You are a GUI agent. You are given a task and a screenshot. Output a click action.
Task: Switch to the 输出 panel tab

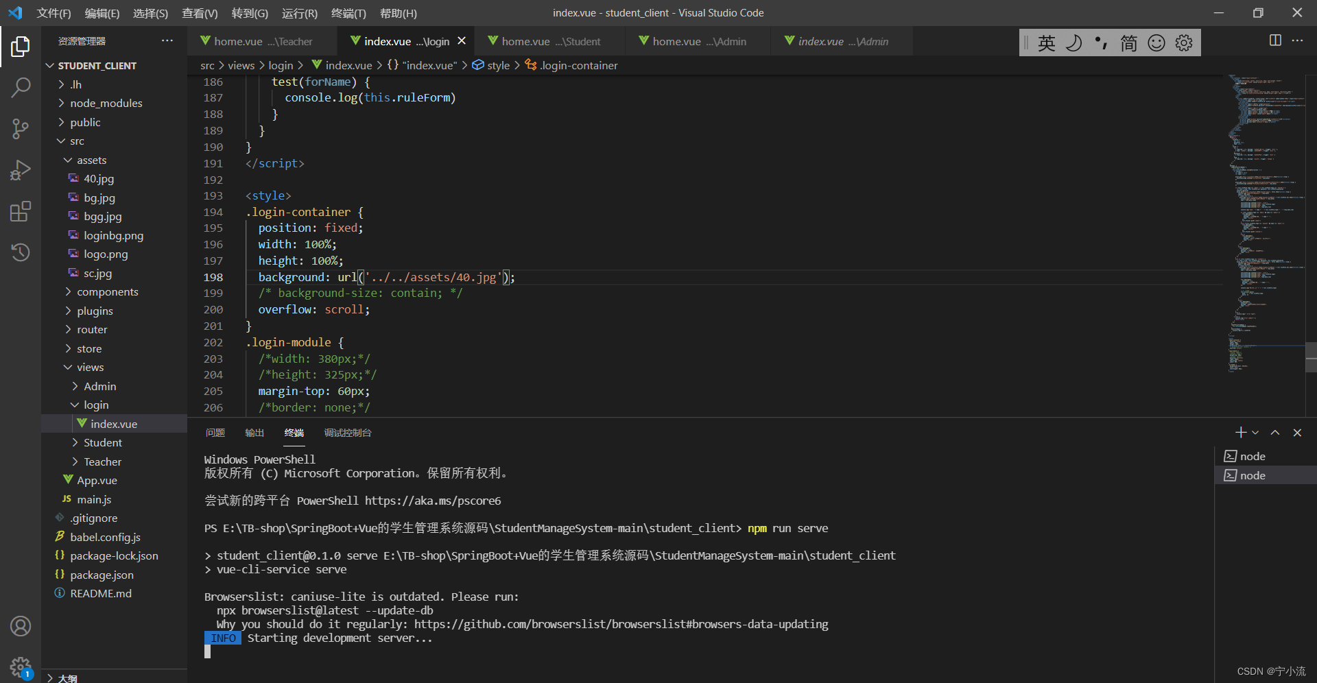254,433
